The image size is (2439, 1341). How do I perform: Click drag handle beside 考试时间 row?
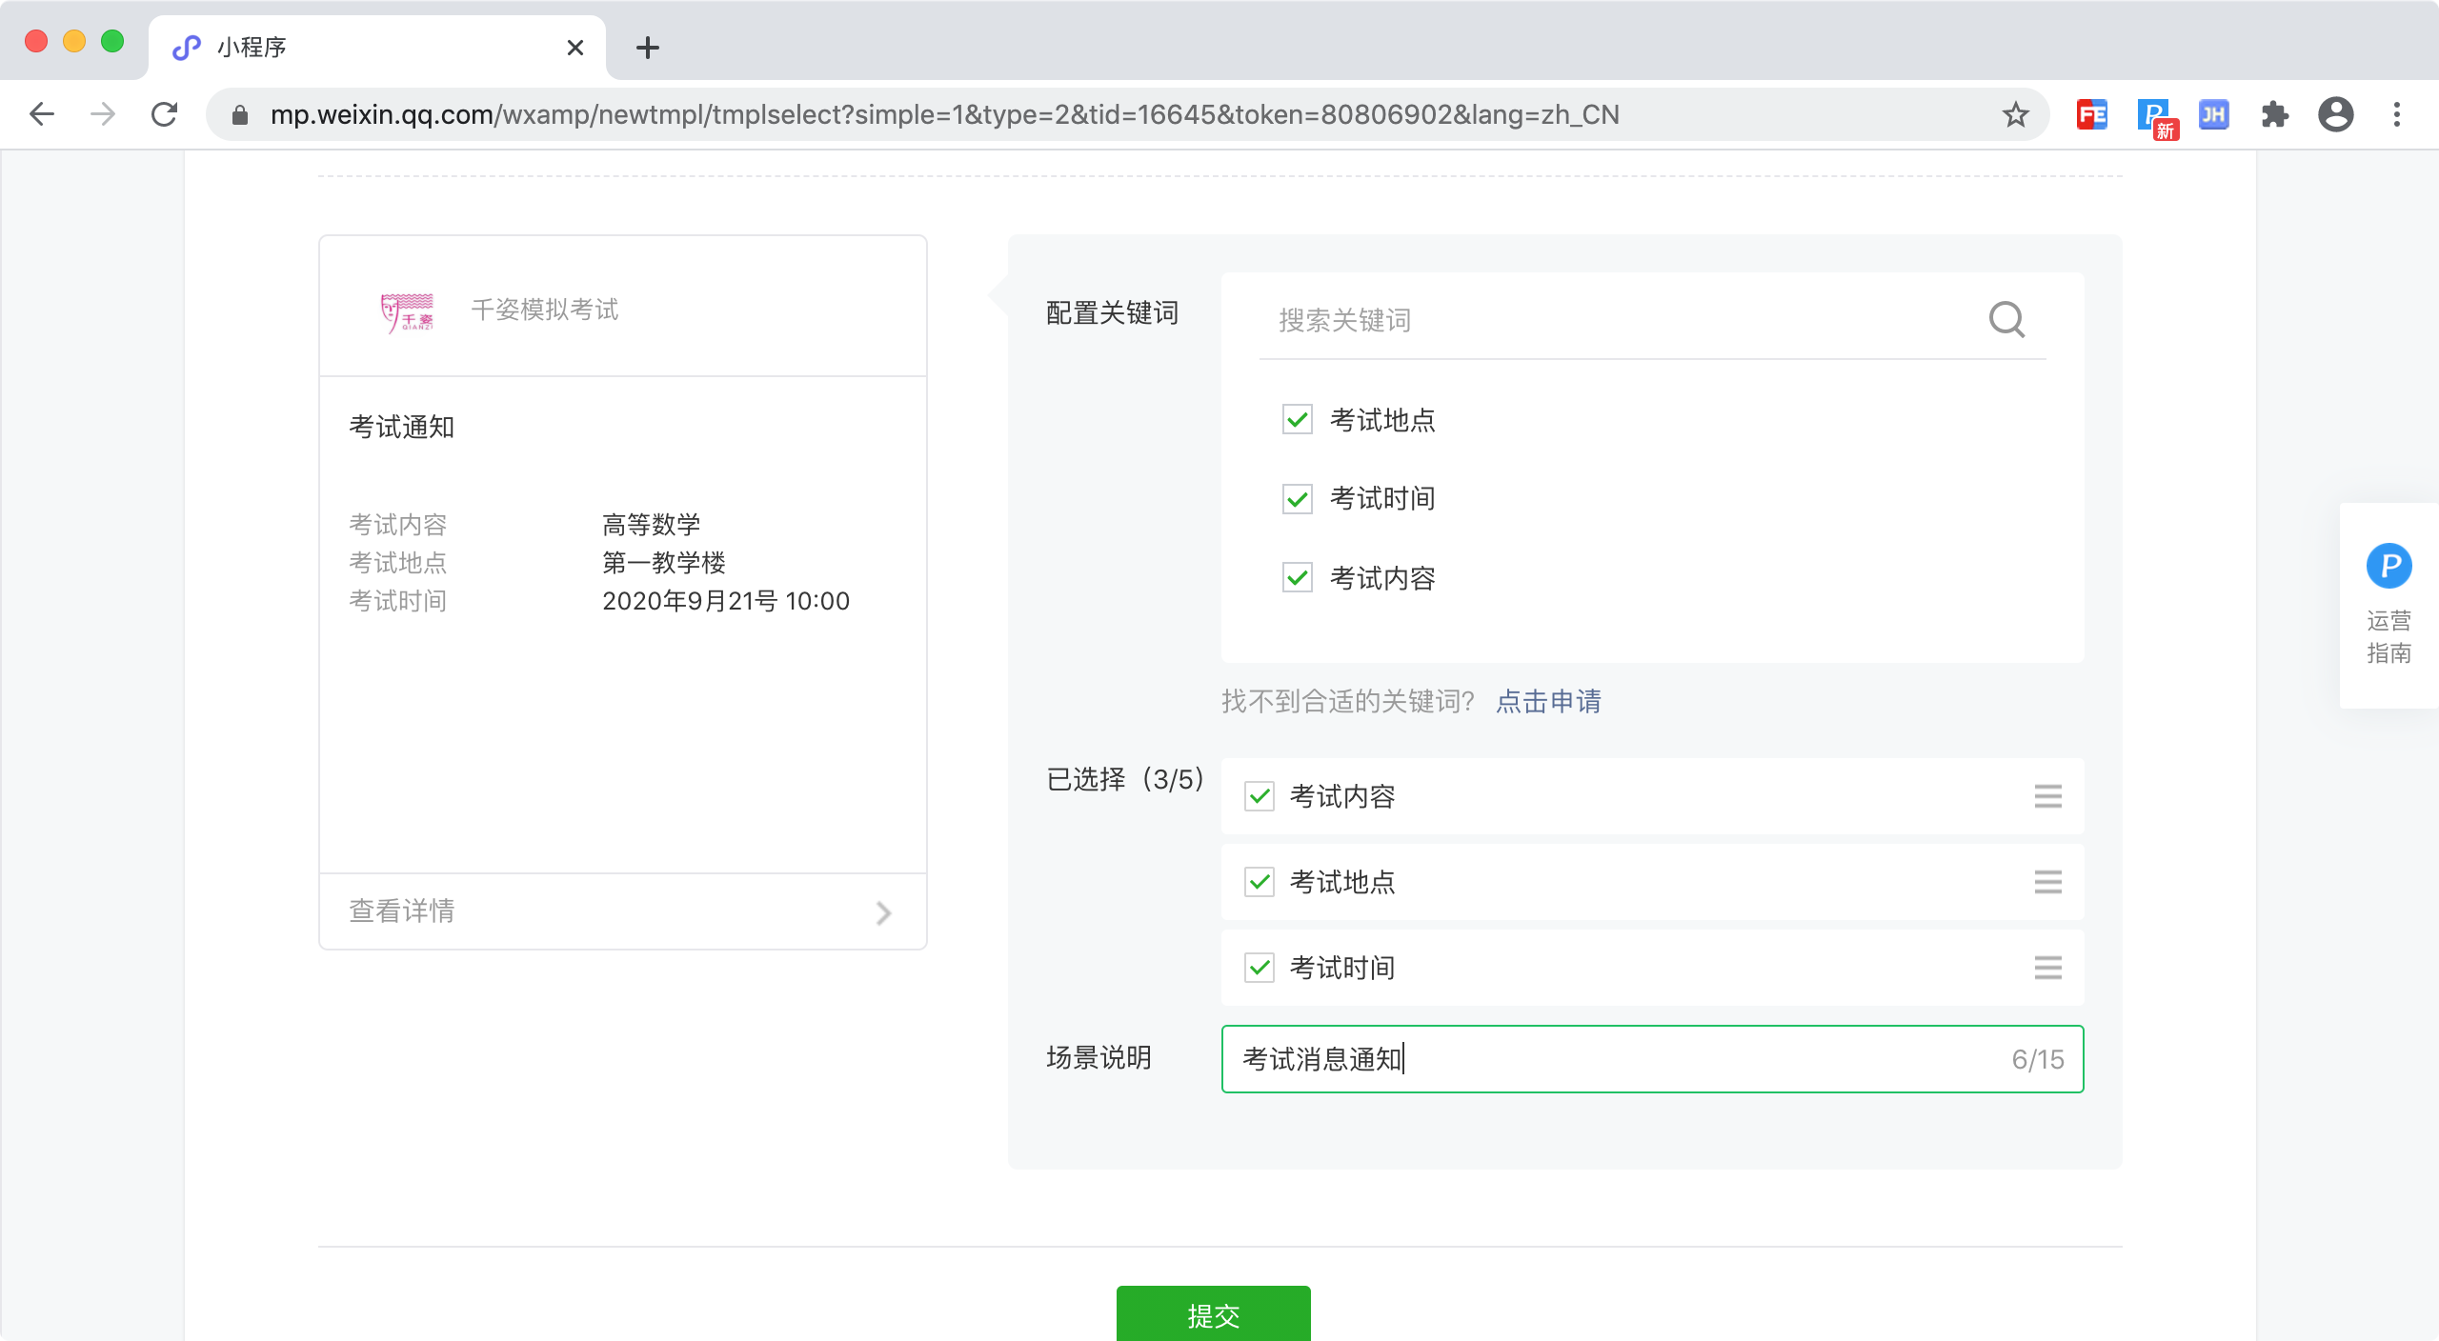pos(2047,968)
